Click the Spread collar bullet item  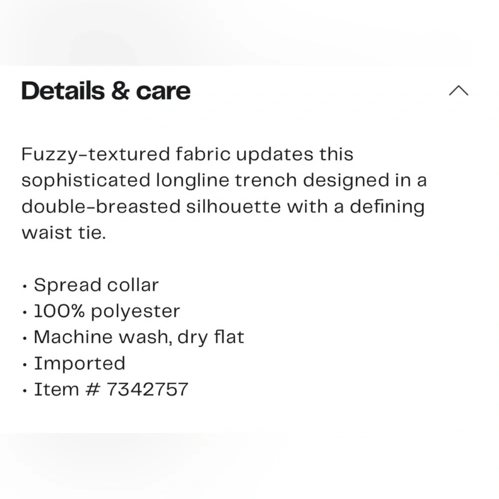96,285
